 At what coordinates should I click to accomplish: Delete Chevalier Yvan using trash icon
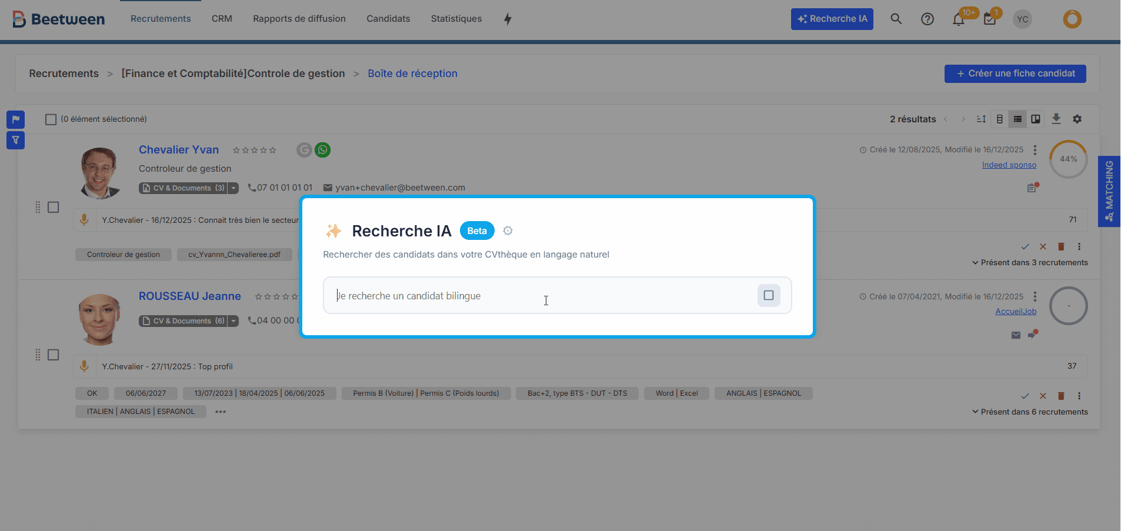pyautogui.click(x=1061, y=247)
